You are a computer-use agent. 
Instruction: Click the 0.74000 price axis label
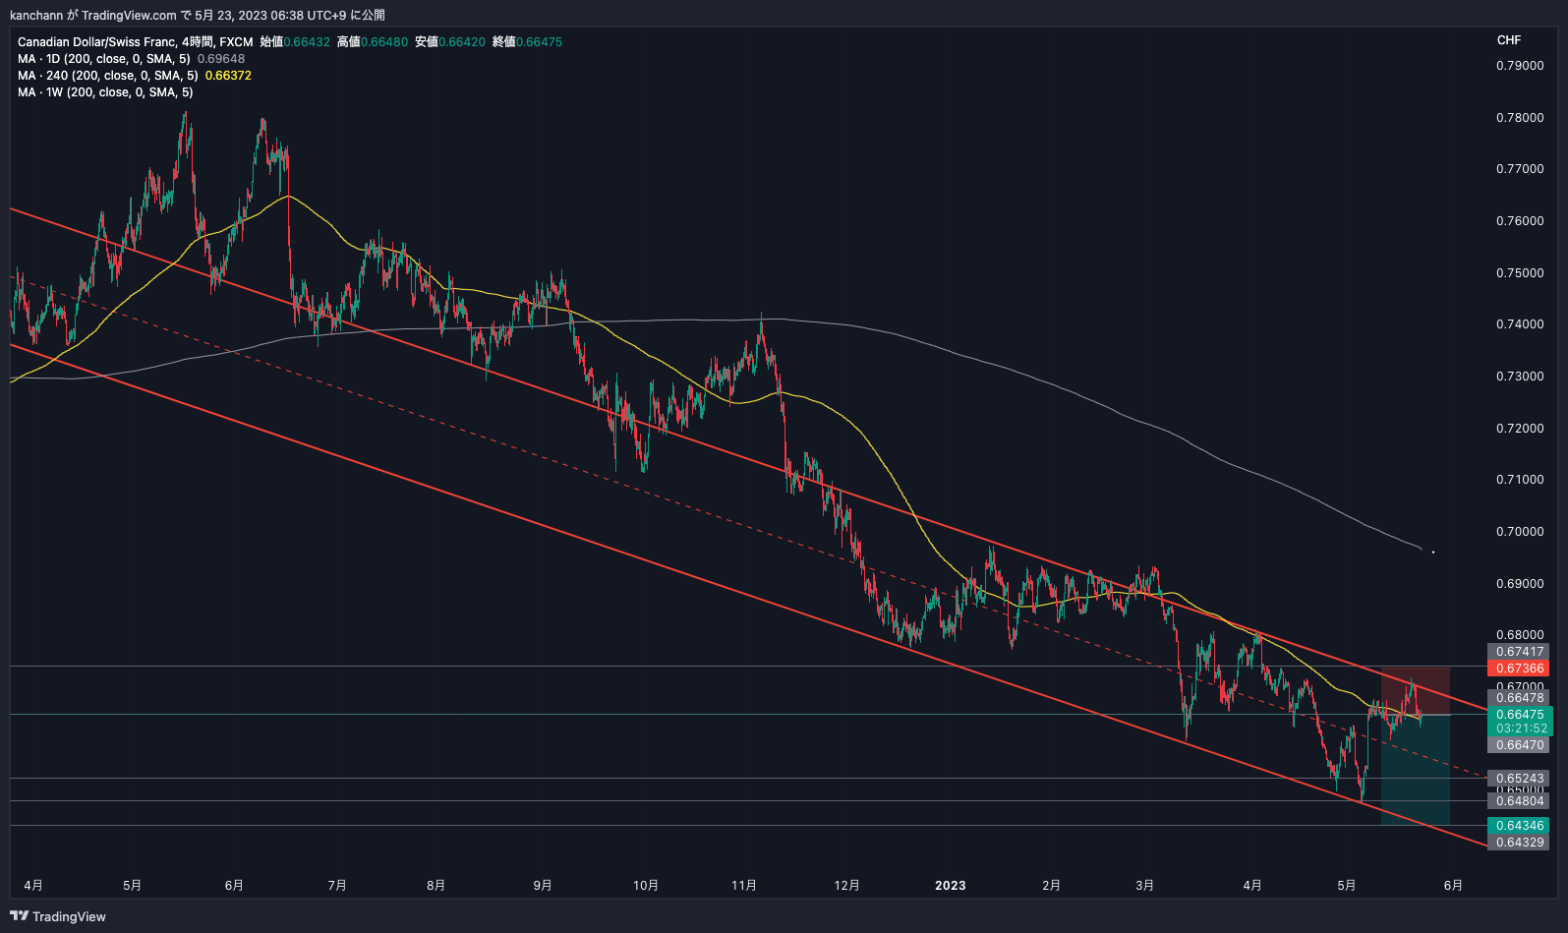click(x=1520, y=324)
